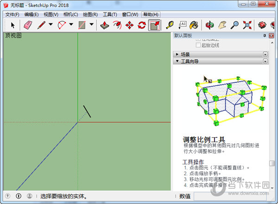The image size is (278, 204).
Task: Activate the Line pencil tool
Action: (x=42, y=25)
